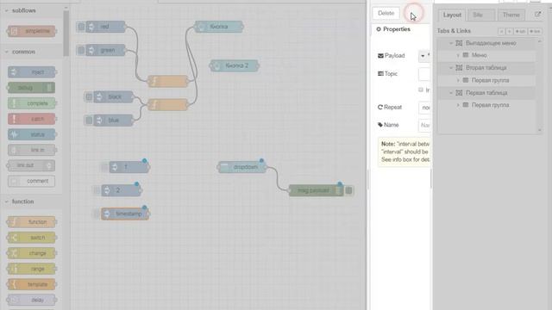Pick the switch node from the palette
Screen dimensions: 552x310
(32, 238)
